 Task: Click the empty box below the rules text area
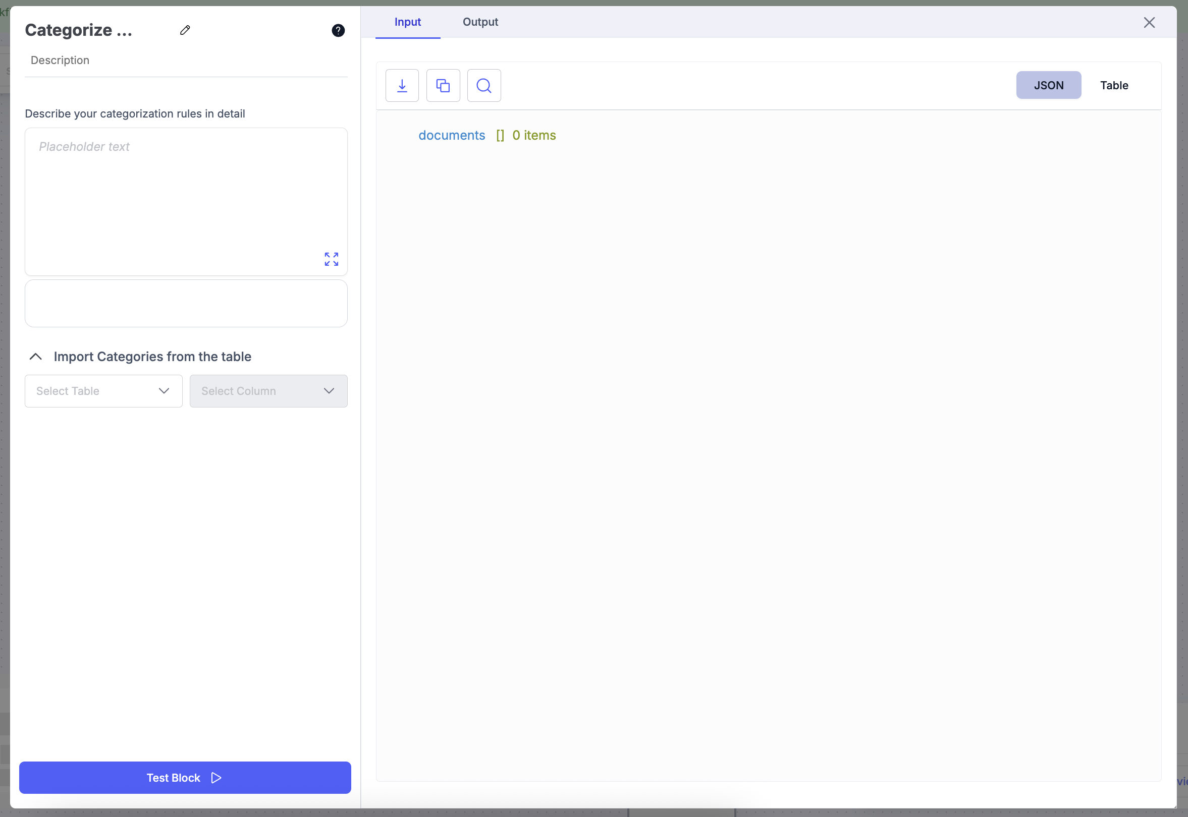tap(186, 304)
